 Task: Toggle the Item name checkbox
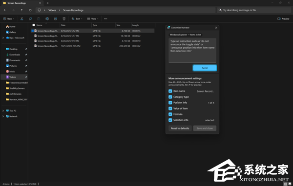(x=170, y=91)
